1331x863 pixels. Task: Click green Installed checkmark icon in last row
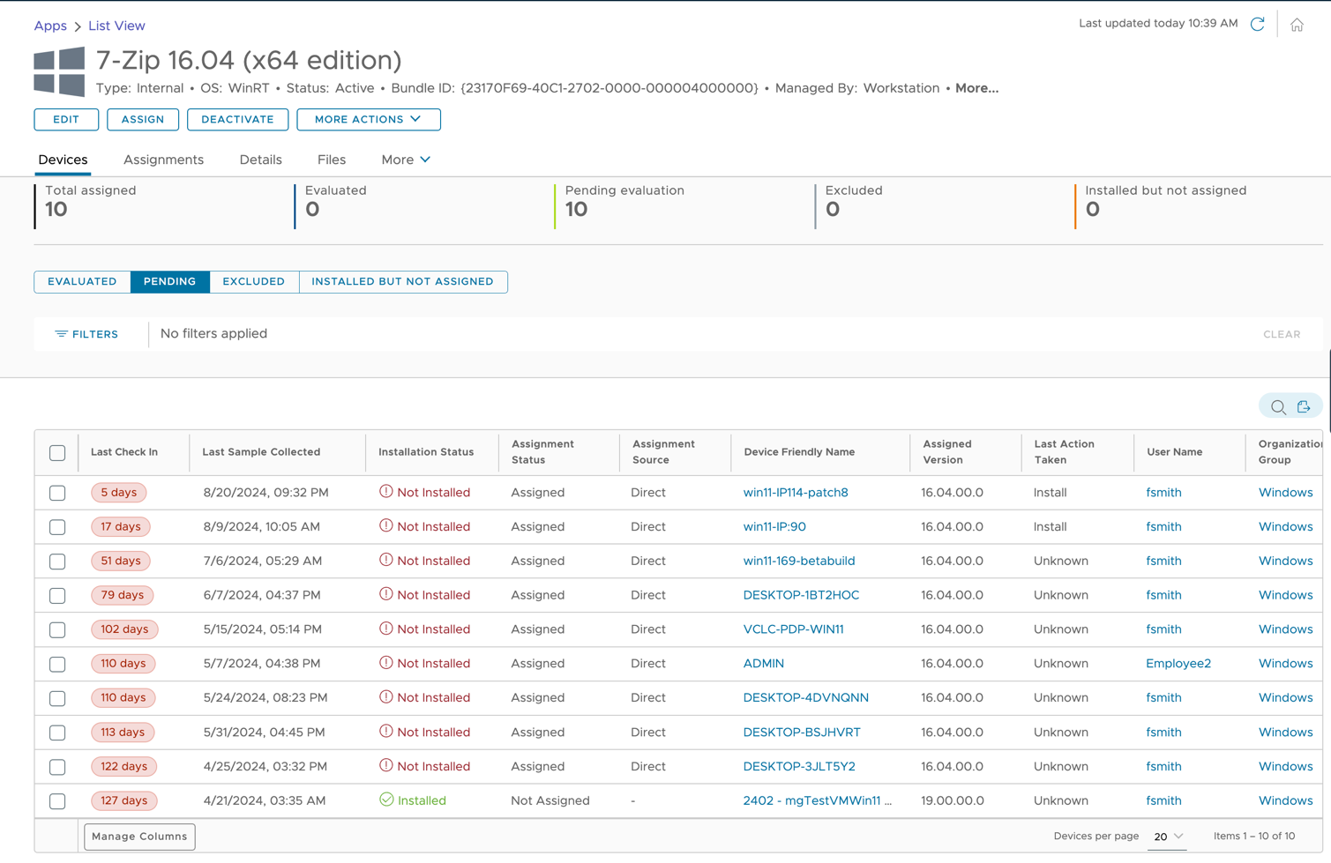pyautogui.click(x=385, y=800)
